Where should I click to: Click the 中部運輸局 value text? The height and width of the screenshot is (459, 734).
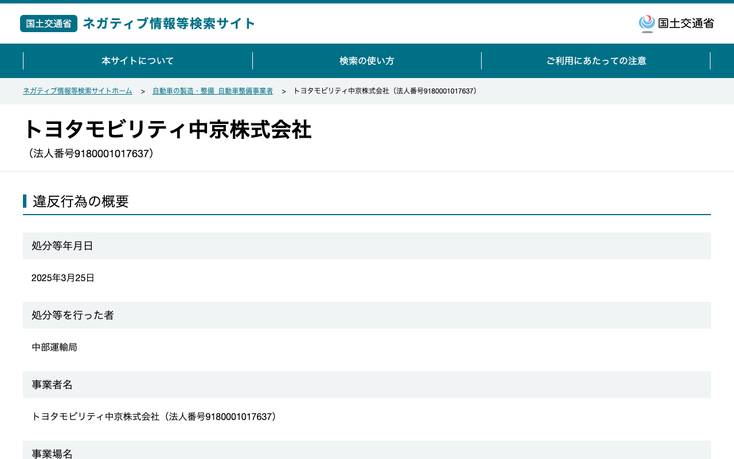click(54, 347)
